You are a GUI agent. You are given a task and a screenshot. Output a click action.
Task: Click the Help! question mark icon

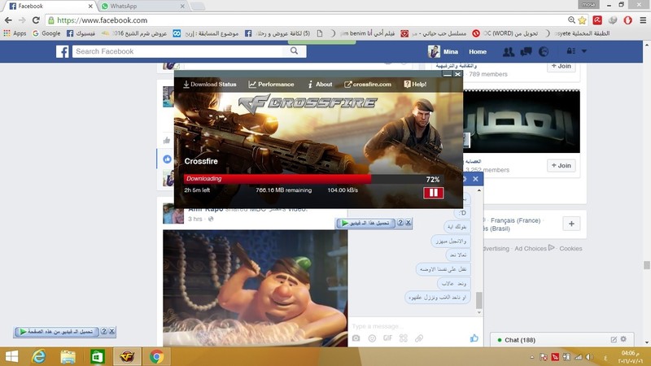tap(406, 84)
